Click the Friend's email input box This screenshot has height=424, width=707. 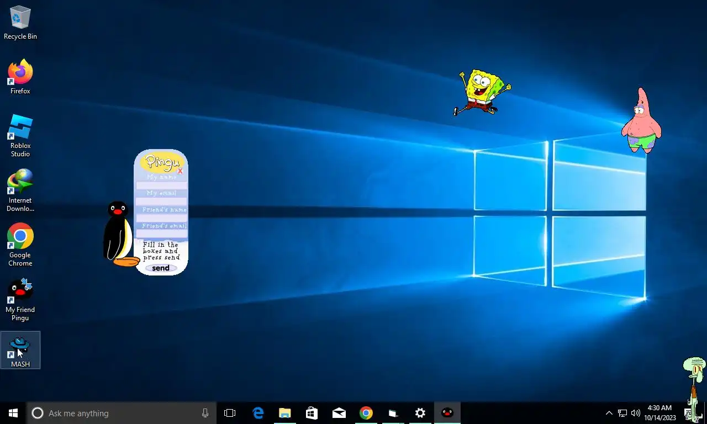pyautogui.click(x=161, y=234)
